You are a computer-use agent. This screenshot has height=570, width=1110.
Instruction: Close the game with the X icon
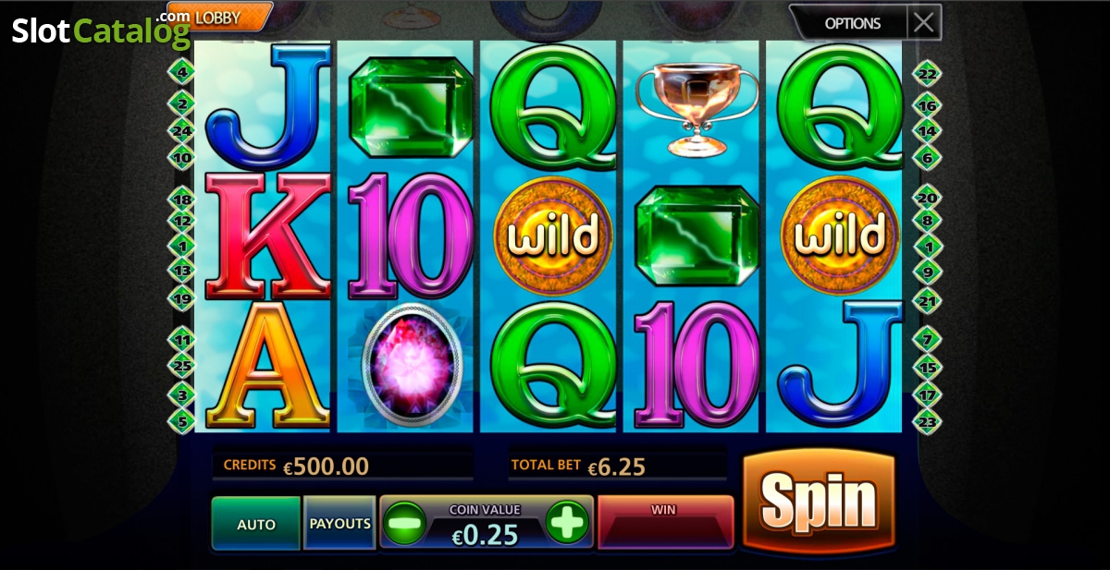(924, 23)
